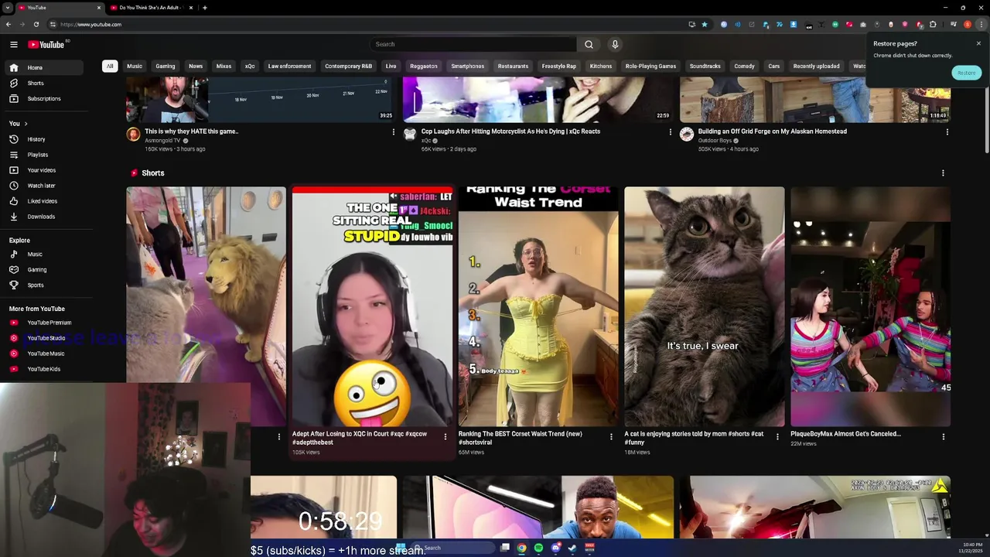Click the Chrome address bar URL

coord(90,24)
